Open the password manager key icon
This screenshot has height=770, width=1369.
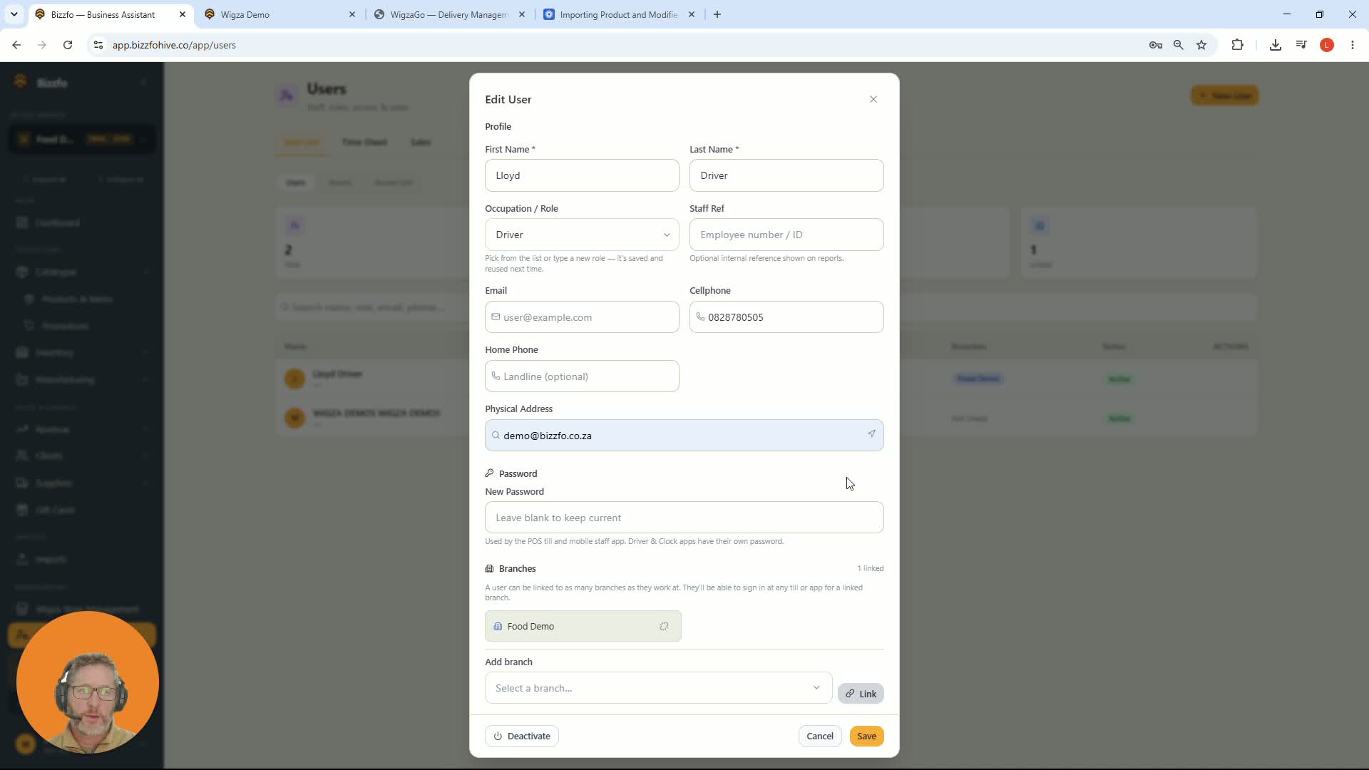coord(1156,45)
